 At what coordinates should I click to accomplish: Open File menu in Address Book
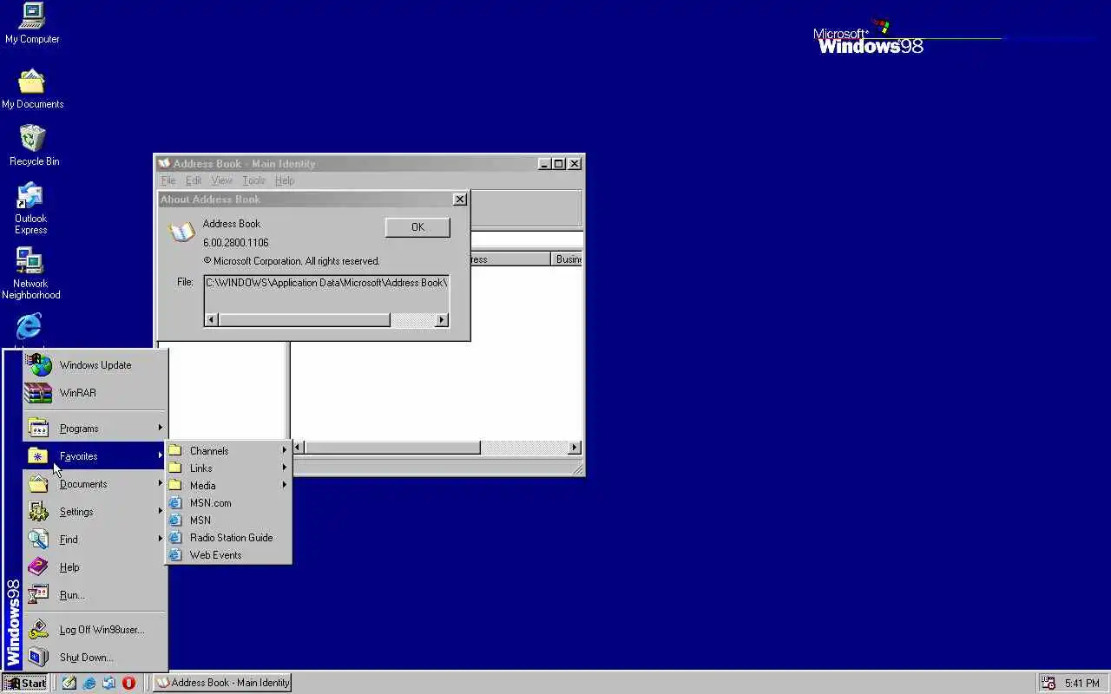[168, 180]
